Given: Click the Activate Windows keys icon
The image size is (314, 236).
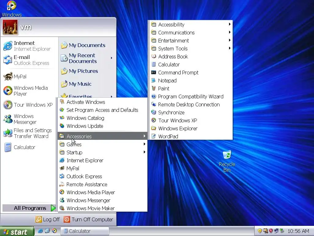Looking at the screenshot, I should [x=62, y=102].
